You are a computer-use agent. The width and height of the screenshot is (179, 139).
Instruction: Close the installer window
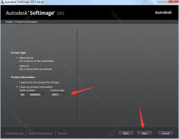174,1
